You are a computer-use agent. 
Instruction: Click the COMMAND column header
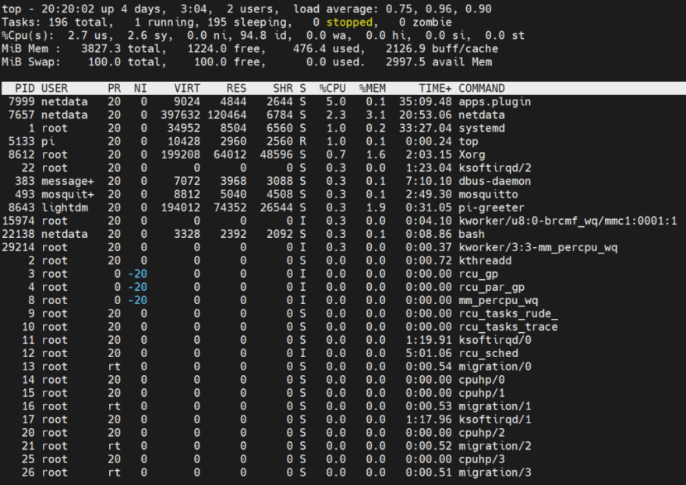click(482, 88)
